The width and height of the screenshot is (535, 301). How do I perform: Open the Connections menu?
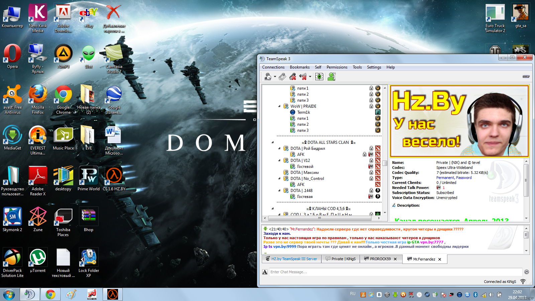coord(273,67)
